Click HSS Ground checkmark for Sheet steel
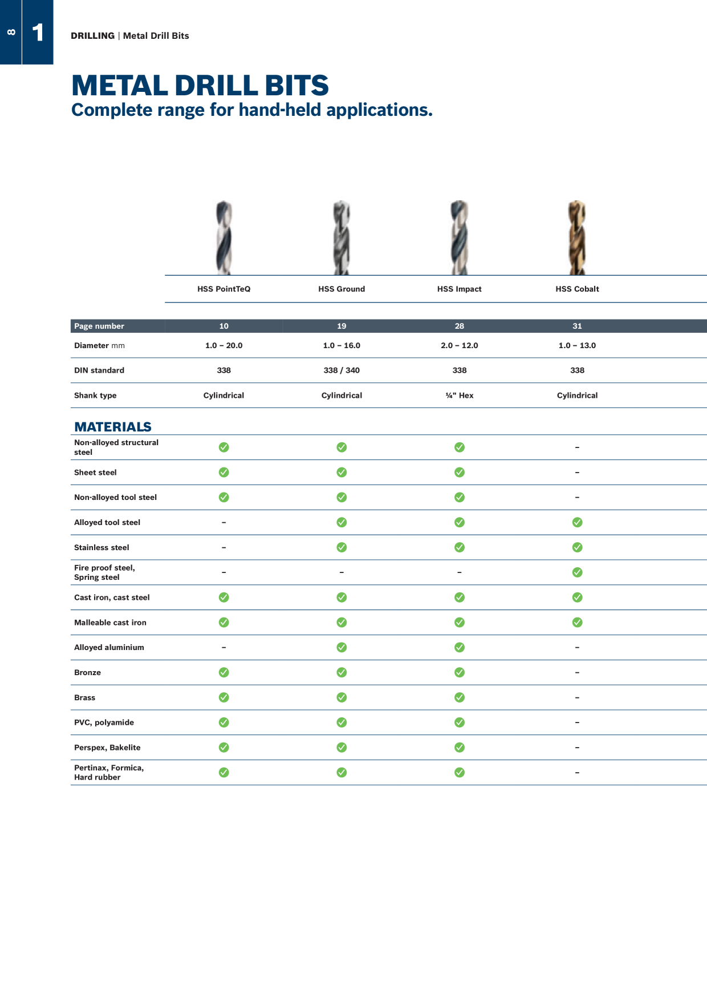 pyautogui.click(x=342, y=473)
